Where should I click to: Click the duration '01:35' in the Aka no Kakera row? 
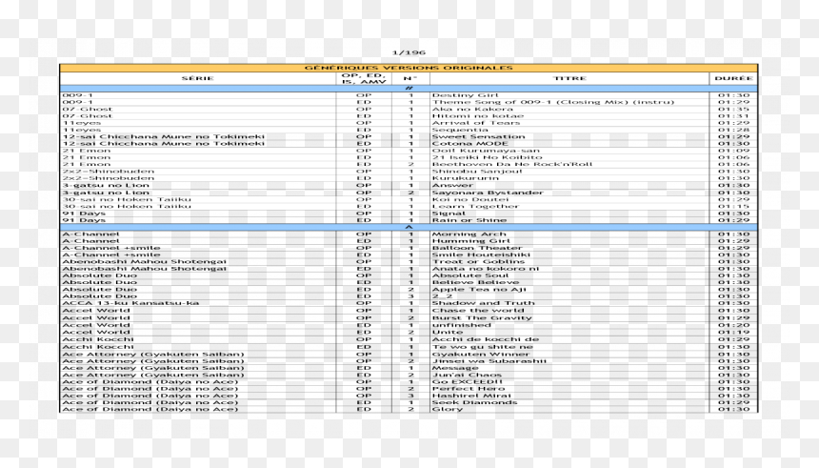tap(733, 110)
